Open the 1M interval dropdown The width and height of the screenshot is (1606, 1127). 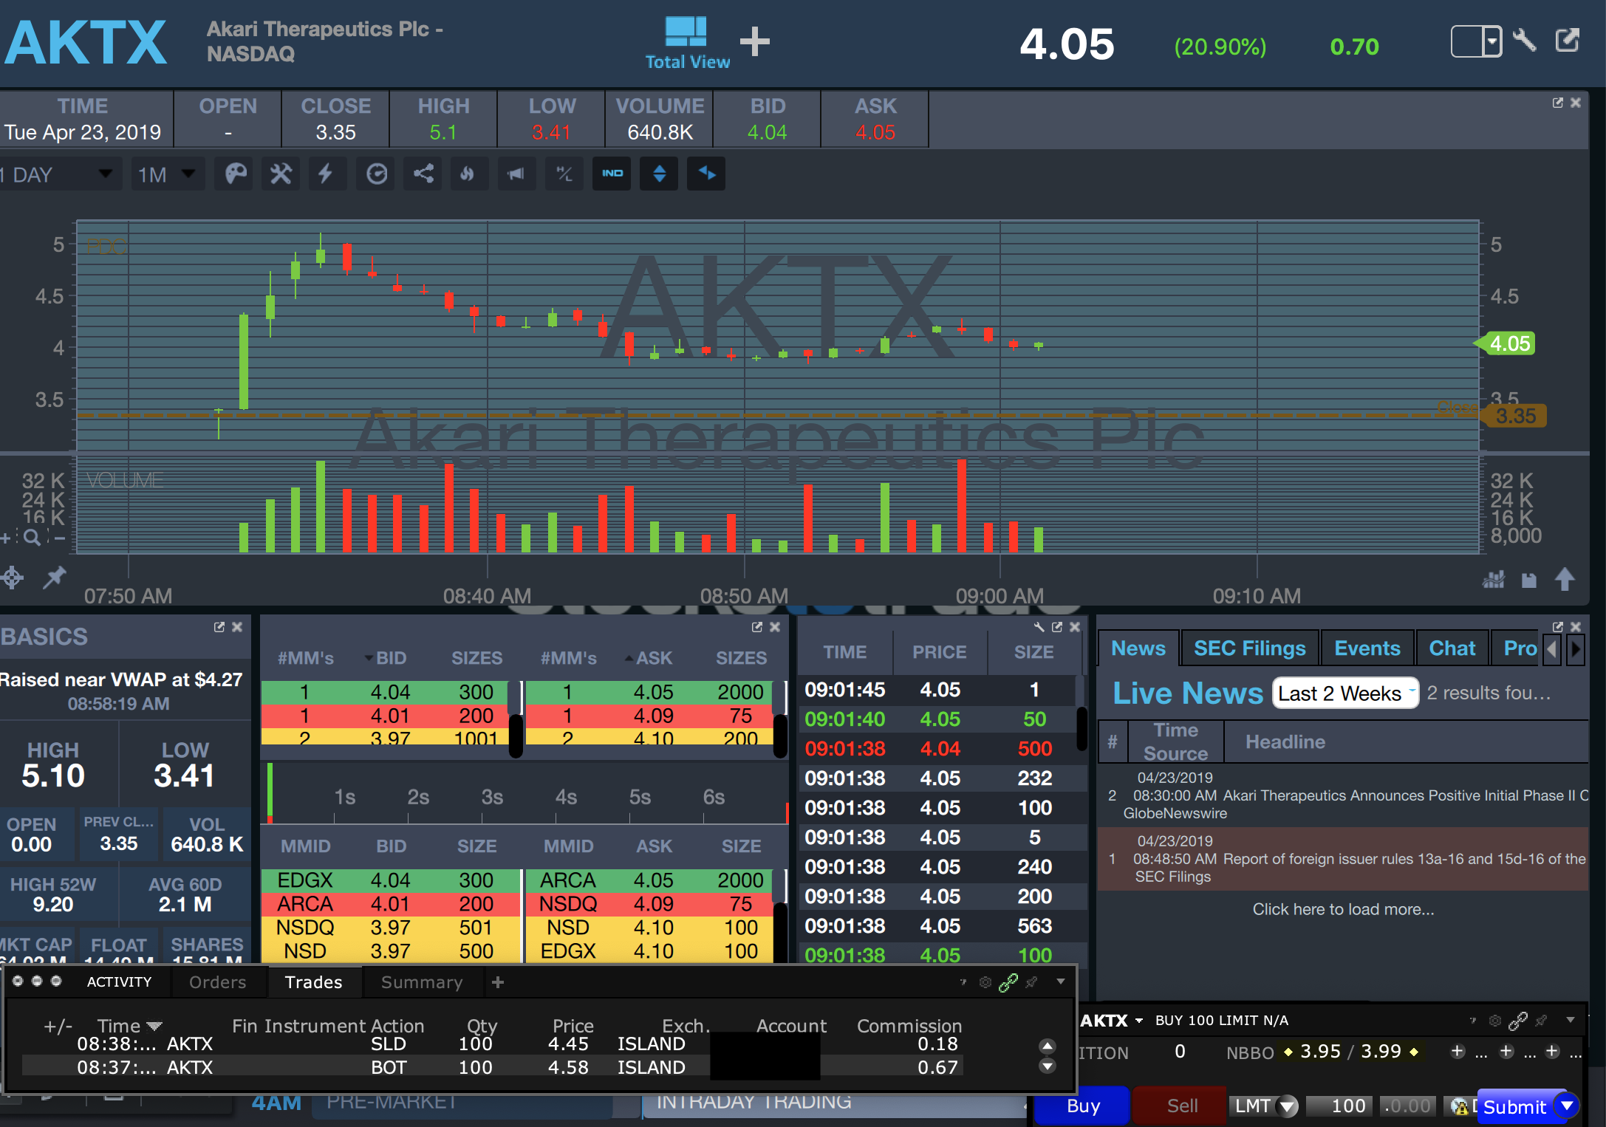coord(167,175)
